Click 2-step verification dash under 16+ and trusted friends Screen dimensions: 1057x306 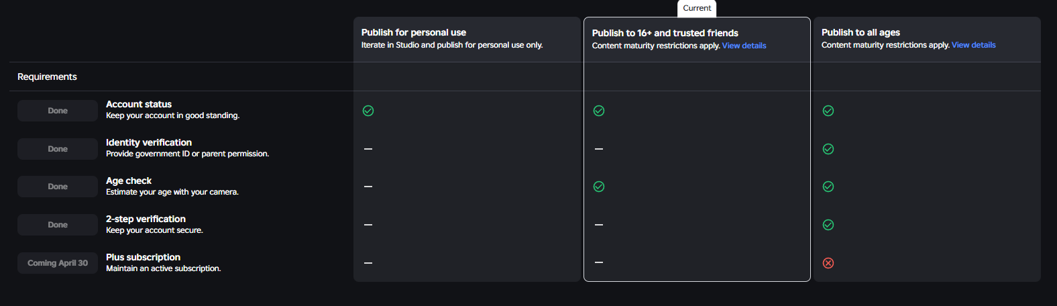pos(599,225)
